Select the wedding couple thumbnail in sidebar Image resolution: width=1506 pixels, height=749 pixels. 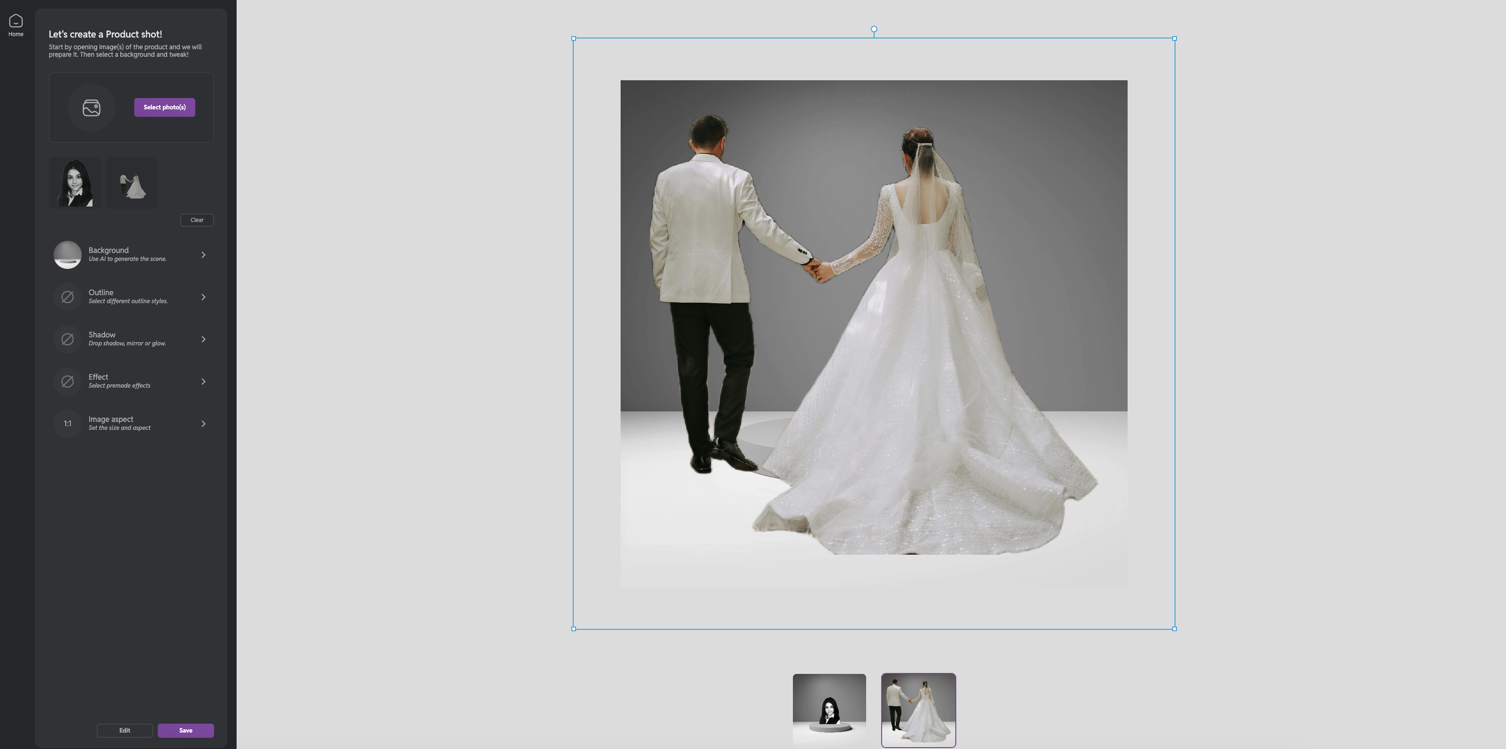pos(131,182)
